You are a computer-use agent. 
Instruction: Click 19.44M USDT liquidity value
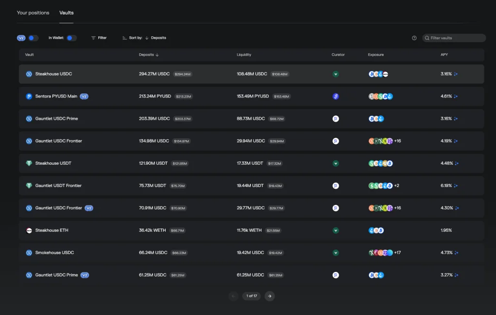250,186
